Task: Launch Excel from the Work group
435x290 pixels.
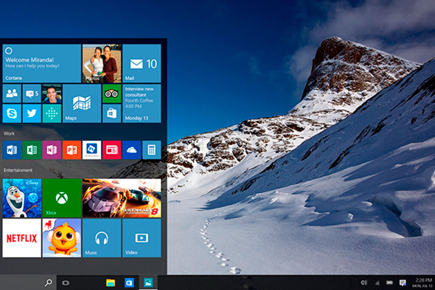Action: tap(32, 150)
